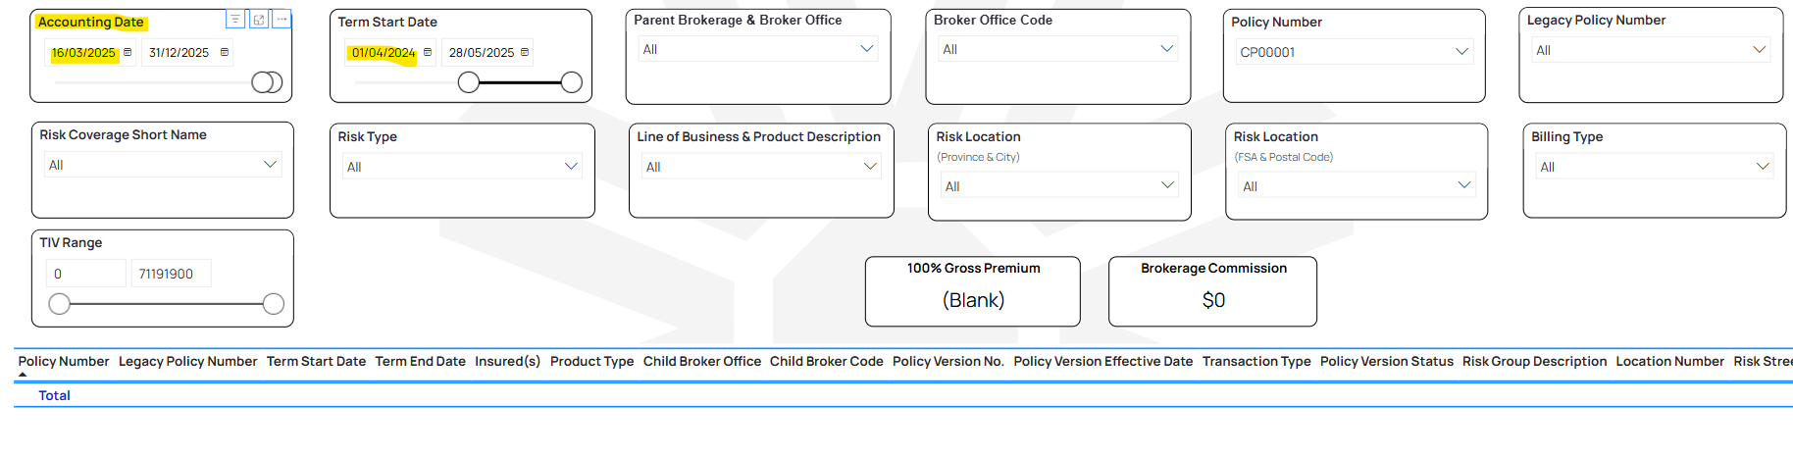Open the Legacy Policy Number slicer dropdown
1793x456 pixels.
[1759, 49]
